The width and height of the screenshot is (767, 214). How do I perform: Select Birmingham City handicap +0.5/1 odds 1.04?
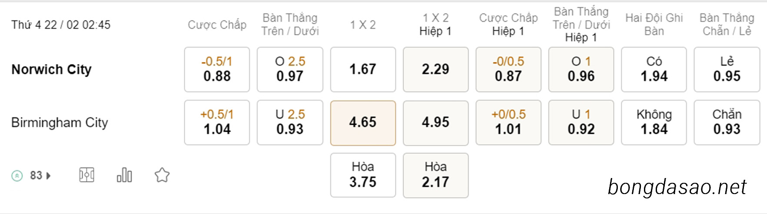click(x=217, y=123)
